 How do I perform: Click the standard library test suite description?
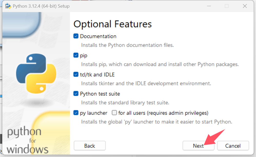(x=125, y=103)
